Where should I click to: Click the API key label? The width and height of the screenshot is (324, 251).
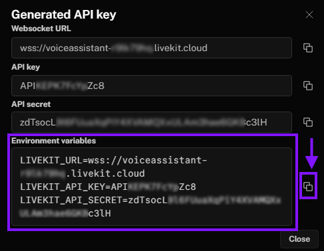click(x=26, y=67)
